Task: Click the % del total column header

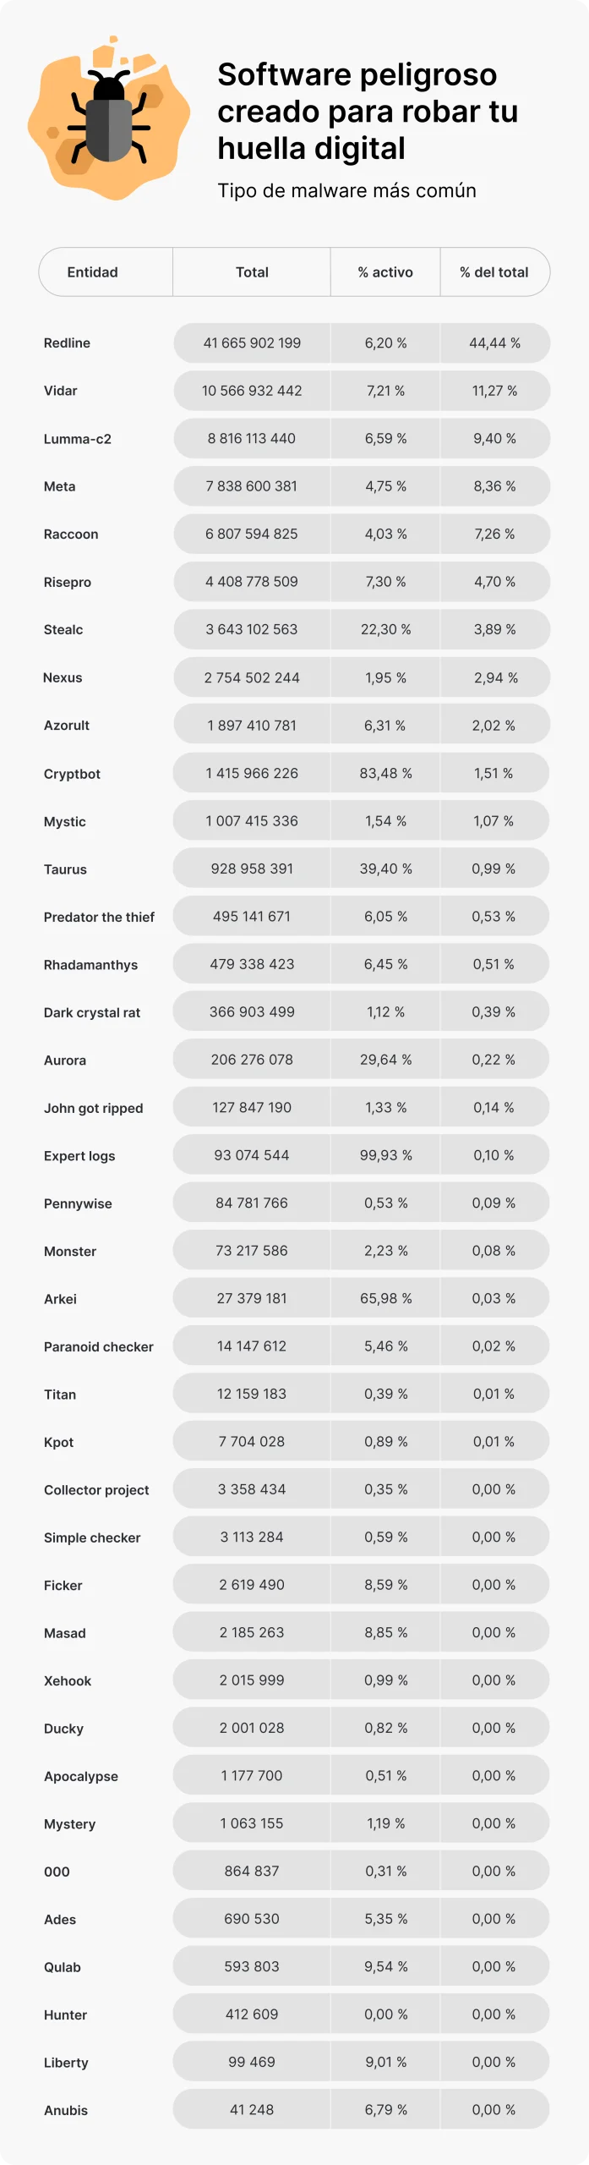Action: click(x=494, y=272)
